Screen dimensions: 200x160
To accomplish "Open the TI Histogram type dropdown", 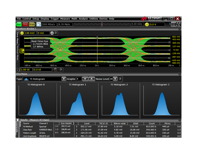I will [64, 79].
